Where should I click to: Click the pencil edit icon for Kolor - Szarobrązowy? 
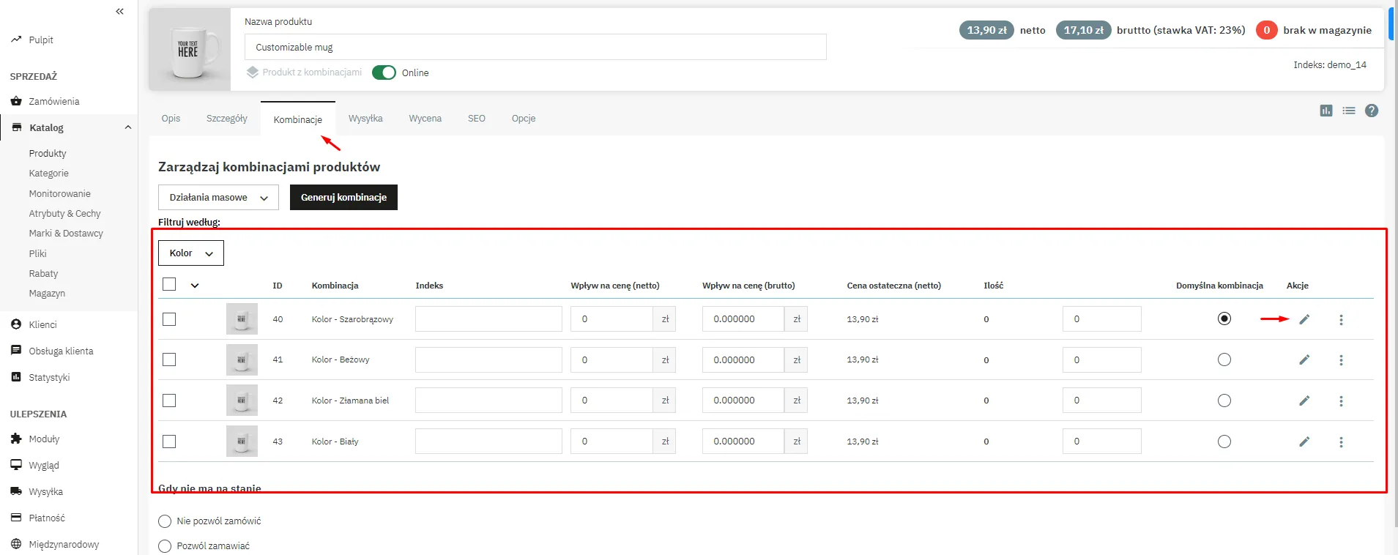(x=1304, y=319)
